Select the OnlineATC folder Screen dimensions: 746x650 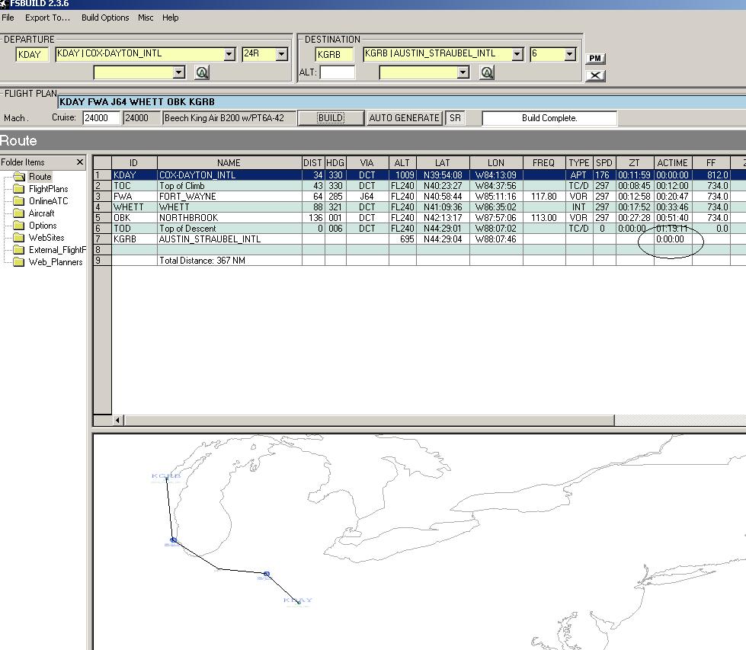tap(48, 201)
